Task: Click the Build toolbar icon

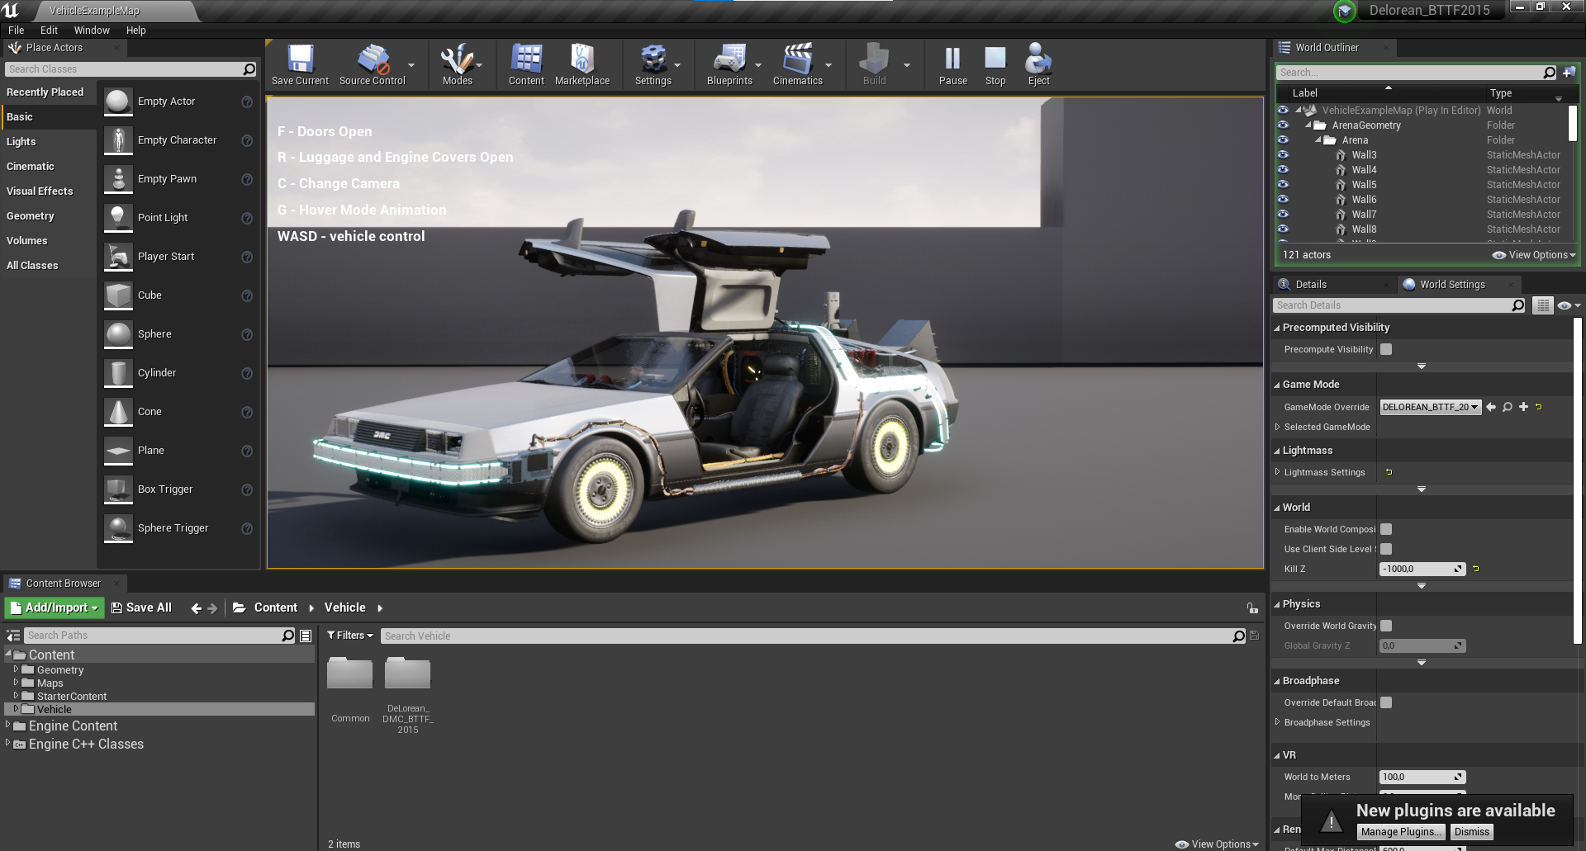Action: [874, 64]
